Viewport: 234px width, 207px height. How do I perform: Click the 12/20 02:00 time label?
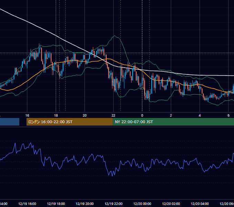171,204
